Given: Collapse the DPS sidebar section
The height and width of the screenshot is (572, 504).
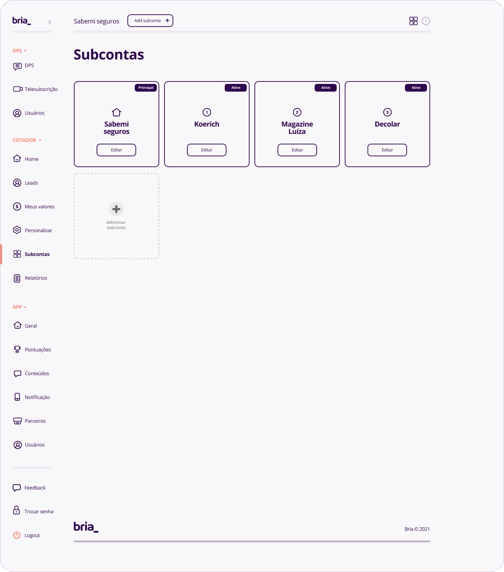Looking at the screenshot, I should point(20,51).
